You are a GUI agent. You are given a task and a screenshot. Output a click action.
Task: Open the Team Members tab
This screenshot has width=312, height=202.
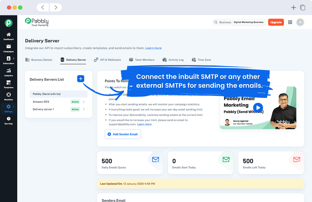point(142,60)
